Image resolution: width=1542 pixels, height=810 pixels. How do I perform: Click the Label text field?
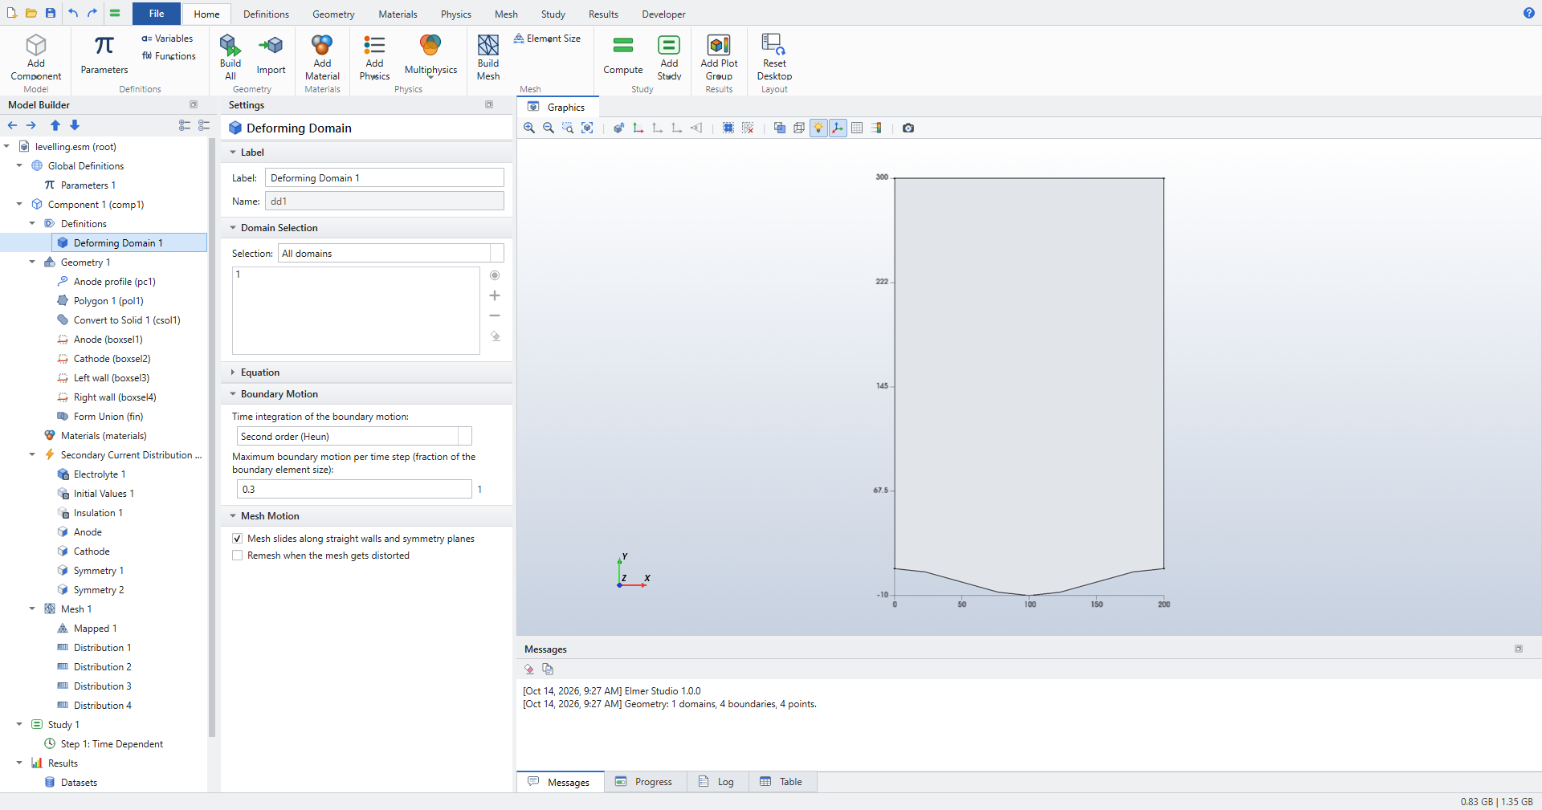click(x=385, y=177)
